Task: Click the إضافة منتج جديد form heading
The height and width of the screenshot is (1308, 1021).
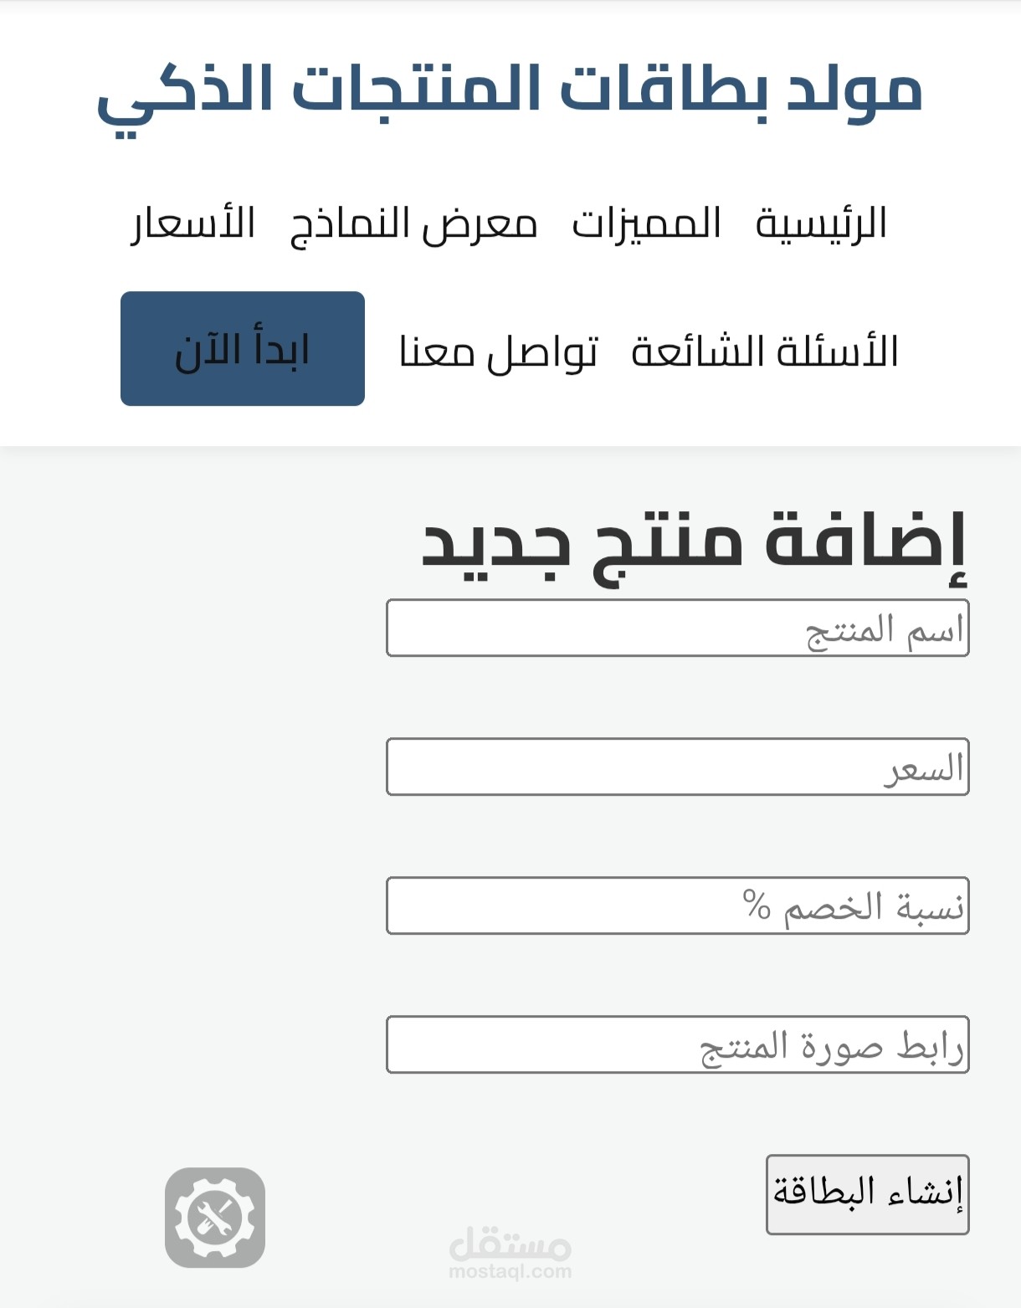Action: 695,545
